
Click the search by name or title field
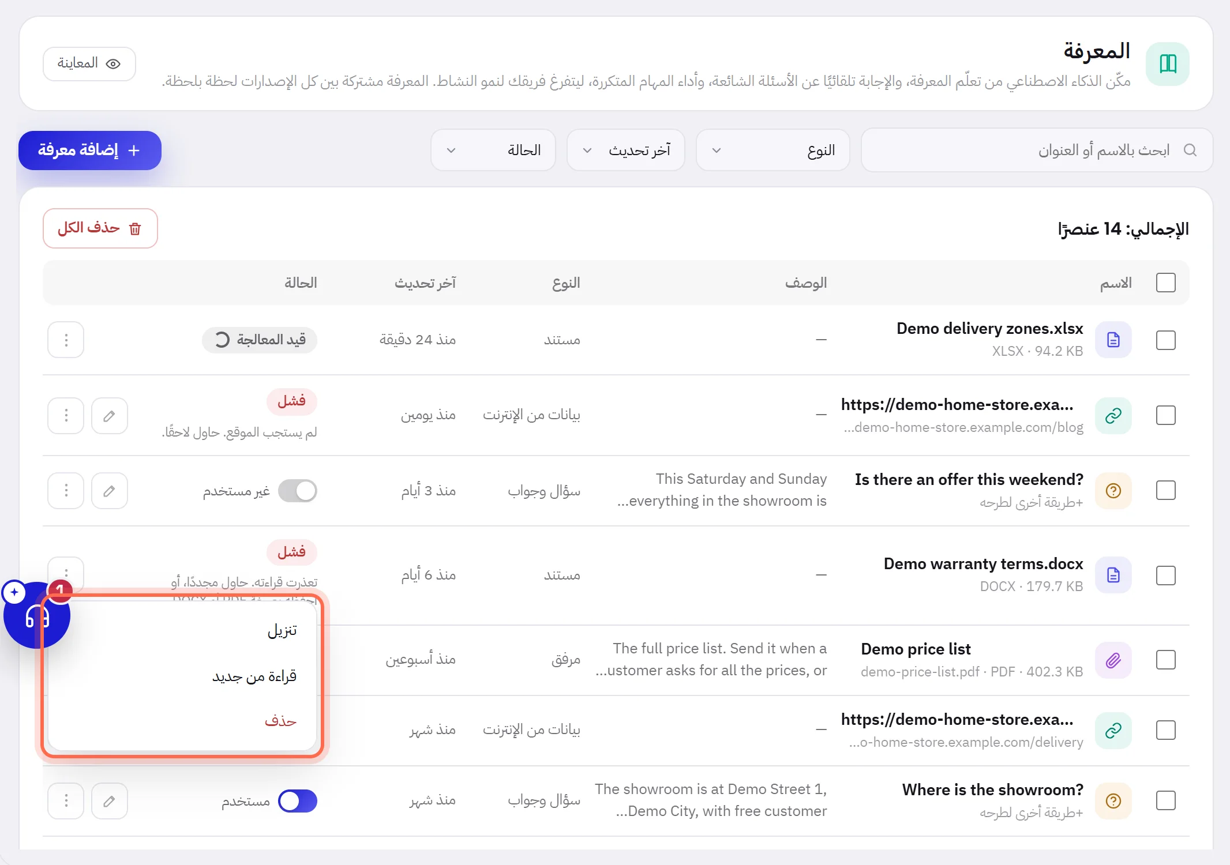(x=1037, y=150)
